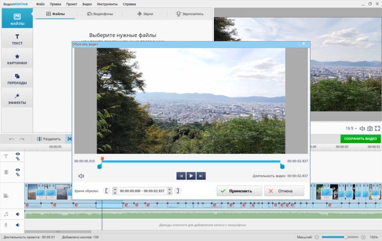The image size is (382, 241).
Task: Click the overlay track filmstrip icon
Action: (x=6, y=172)
